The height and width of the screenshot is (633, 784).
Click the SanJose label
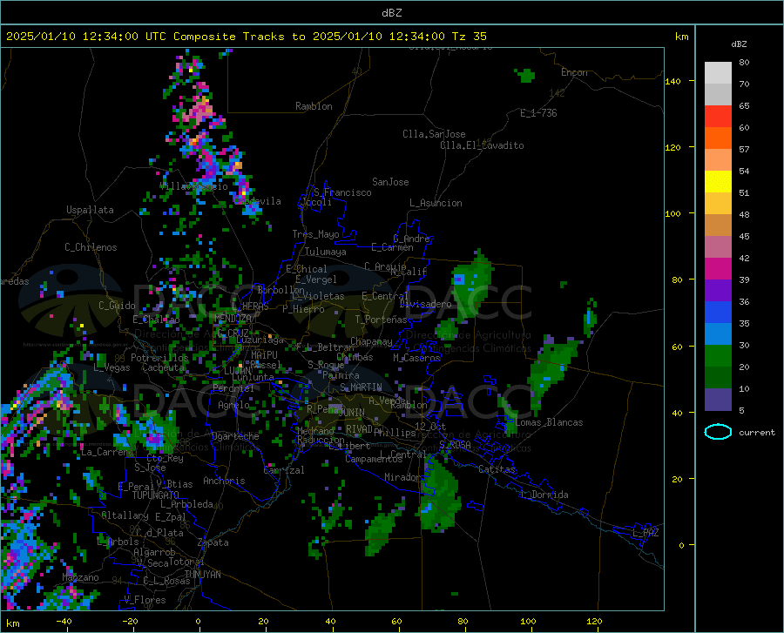click(x=390, y=182)
